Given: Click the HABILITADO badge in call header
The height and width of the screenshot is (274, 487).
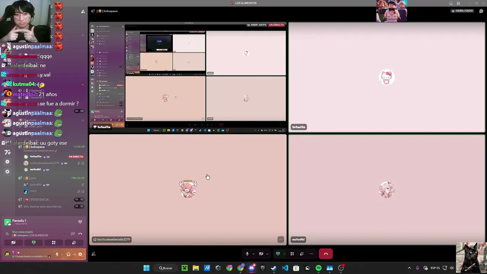Looking at the screenshot, I should (x=462, y=11).
